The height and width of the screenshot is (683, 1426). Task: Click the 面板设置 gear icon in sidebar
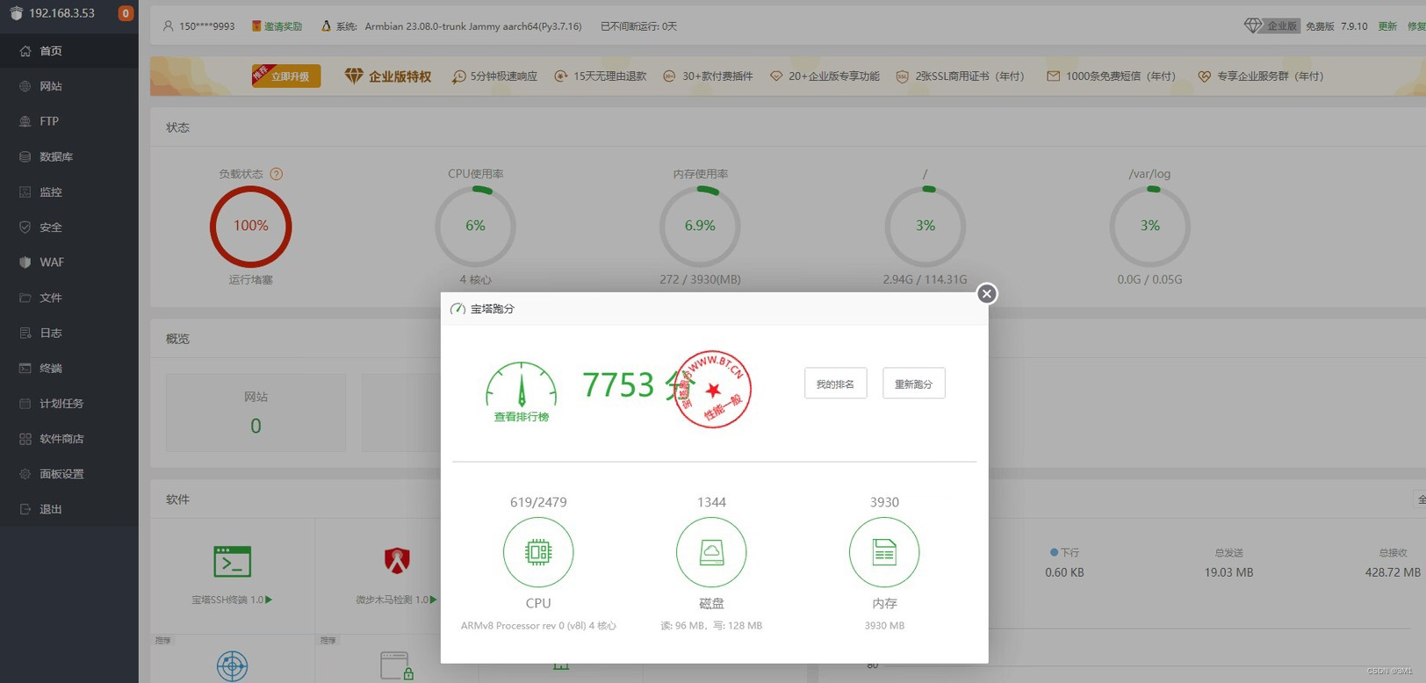tap(25, 473)
